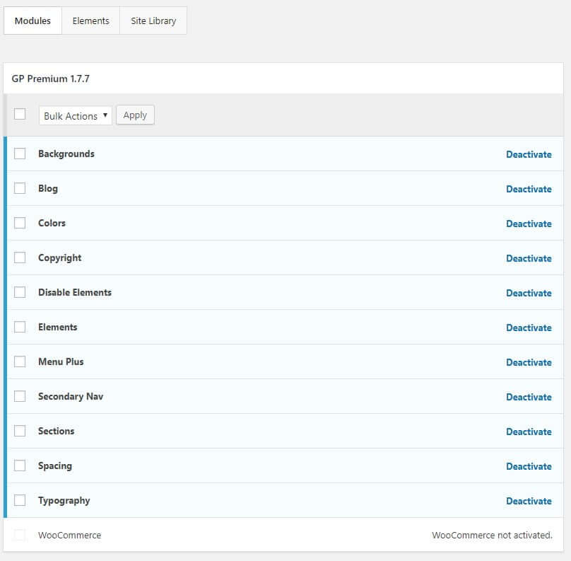Deactivate the Copyright module

point(529,258)
